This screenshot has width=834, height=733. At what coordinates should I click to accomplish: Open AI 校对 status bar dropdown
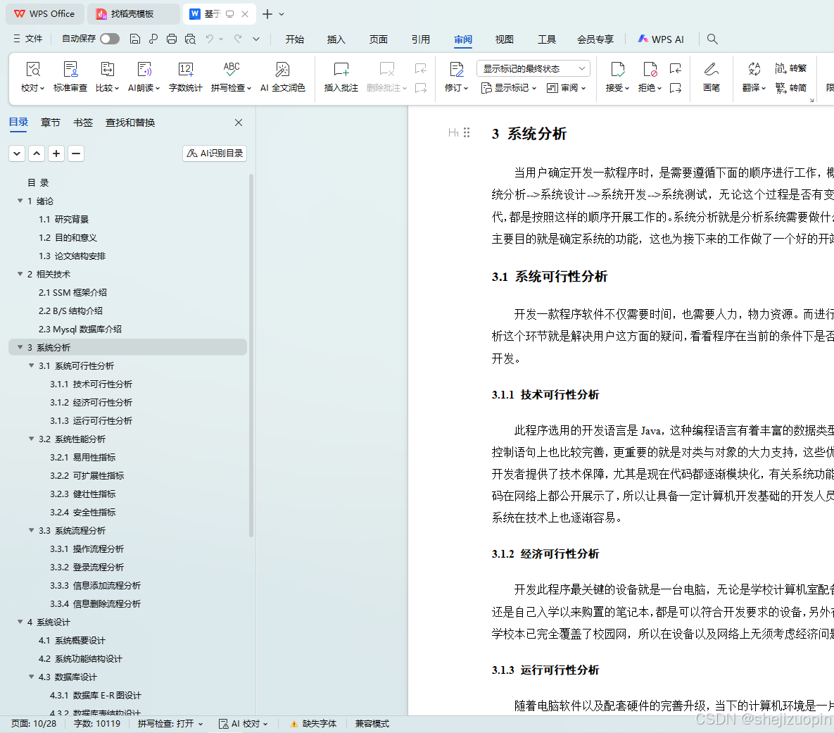[244, 724]
